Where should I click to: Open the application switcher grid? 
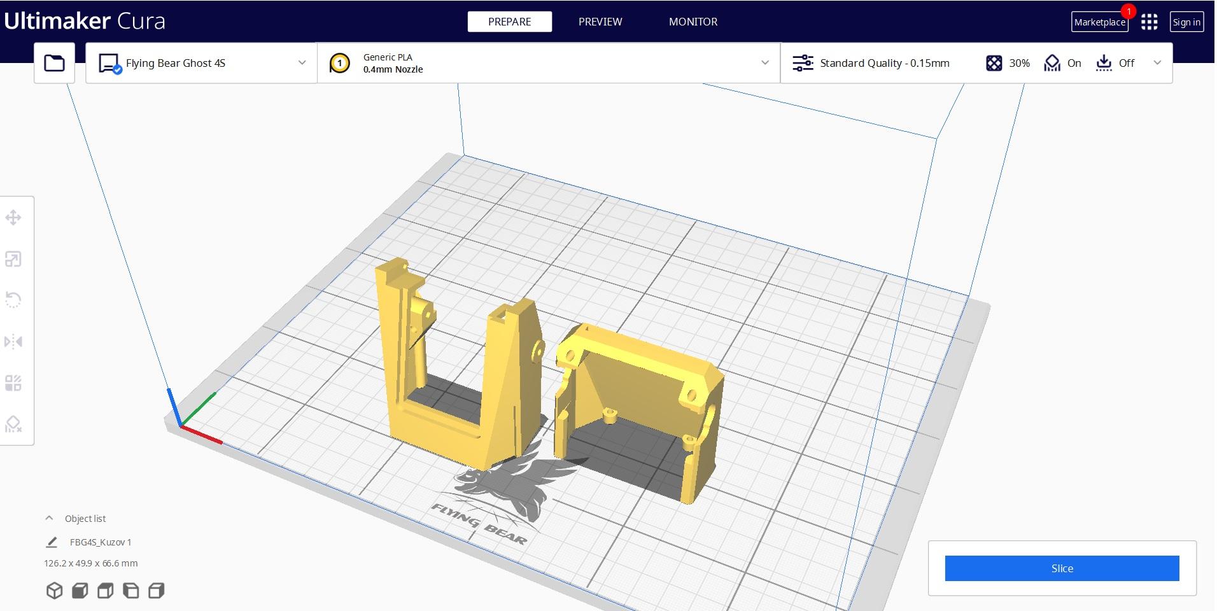point(1149,22)
